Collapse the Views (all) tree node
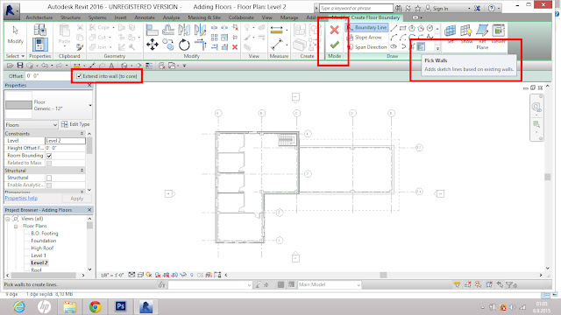The width and height of the screenshot is (561, 315). (8, 219)
